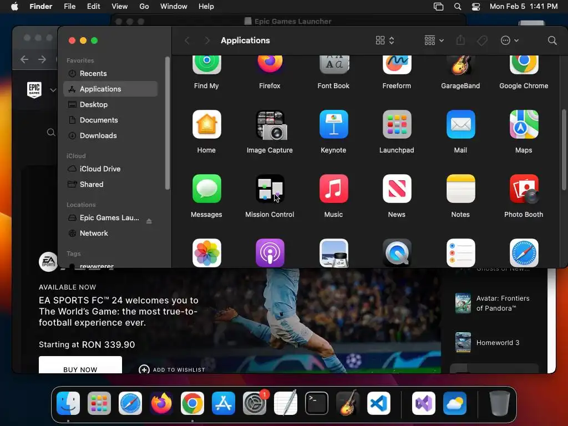
Task: Click the Finder search magnifier
Action: [552, 40]
